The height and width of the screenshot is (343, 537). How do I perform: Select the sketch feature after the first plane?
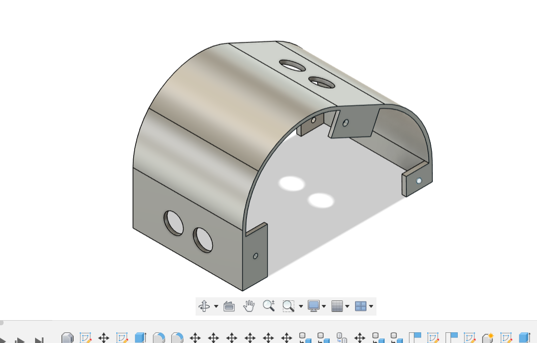click(433, 338)
